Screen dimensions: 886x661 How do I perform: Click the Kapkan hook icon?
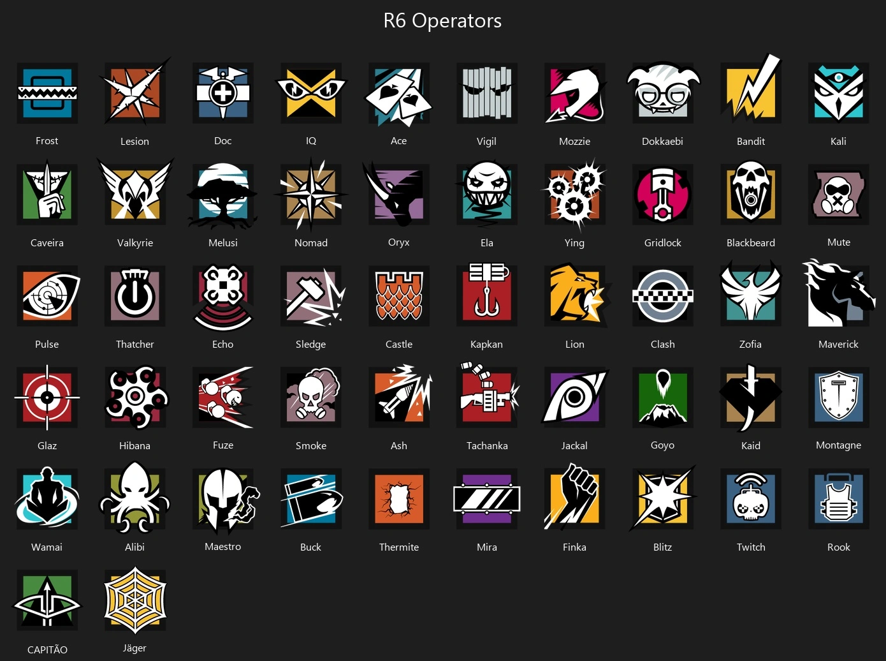click(487, 295)
